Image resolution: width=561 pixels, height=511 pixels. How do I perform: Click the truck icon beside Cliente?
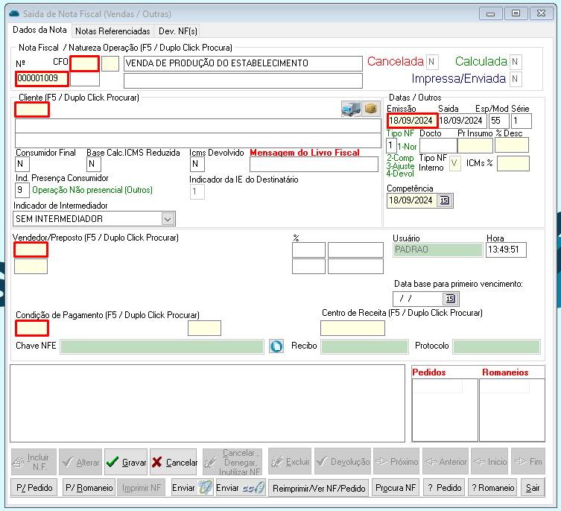coord(351,109)
